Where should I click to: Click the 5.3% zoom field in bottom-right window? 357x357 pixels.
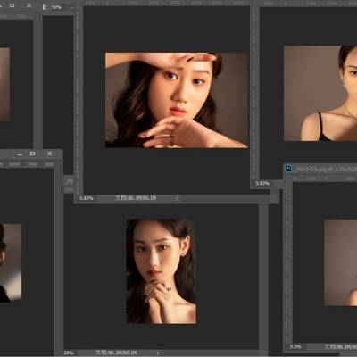coord(295,347)
